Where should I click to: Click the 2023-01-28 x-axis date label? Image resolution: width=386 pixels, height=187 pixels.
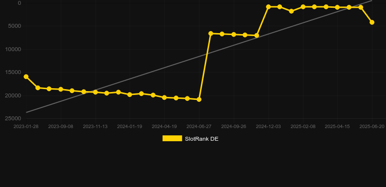coord(26,127)
